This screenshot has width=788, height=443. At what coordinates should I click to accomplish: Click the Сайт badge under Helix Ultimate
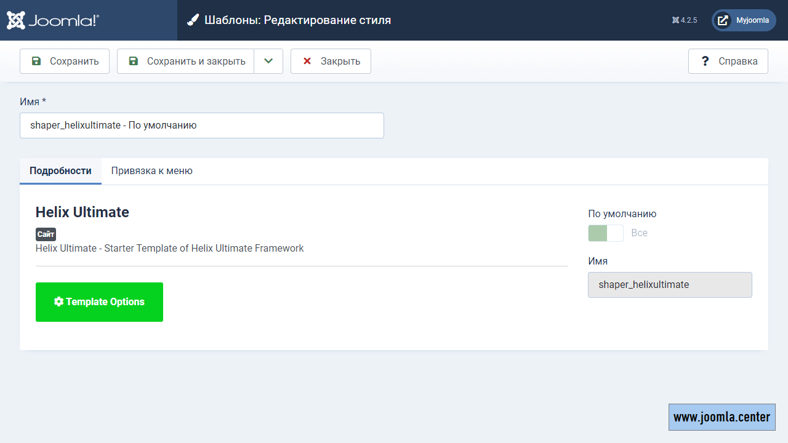(46, 234)
